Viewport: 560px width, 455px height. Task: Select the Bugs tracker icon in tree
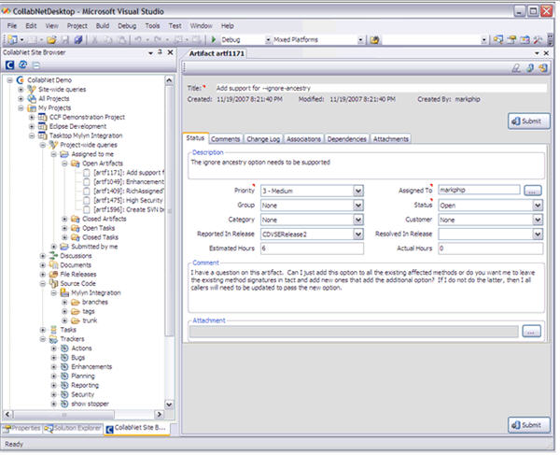click(x=64, y=358)
